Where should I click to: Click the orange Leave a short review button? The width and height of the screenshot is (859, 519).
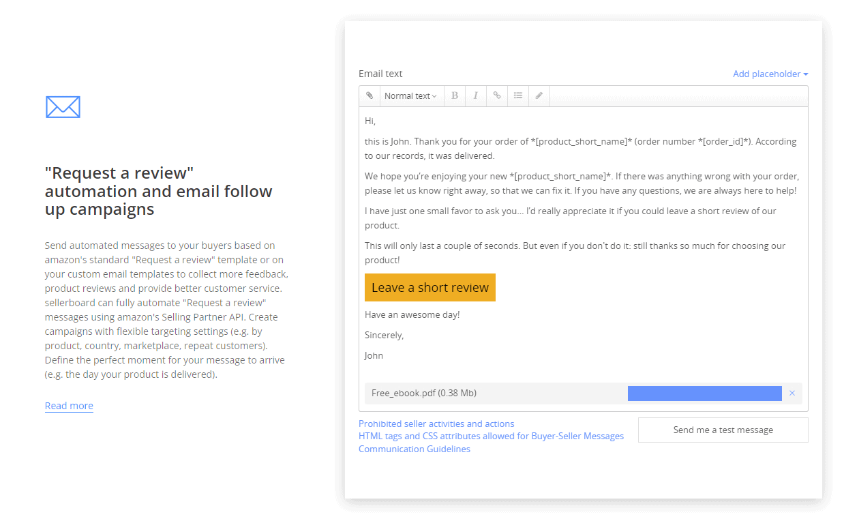430,287
